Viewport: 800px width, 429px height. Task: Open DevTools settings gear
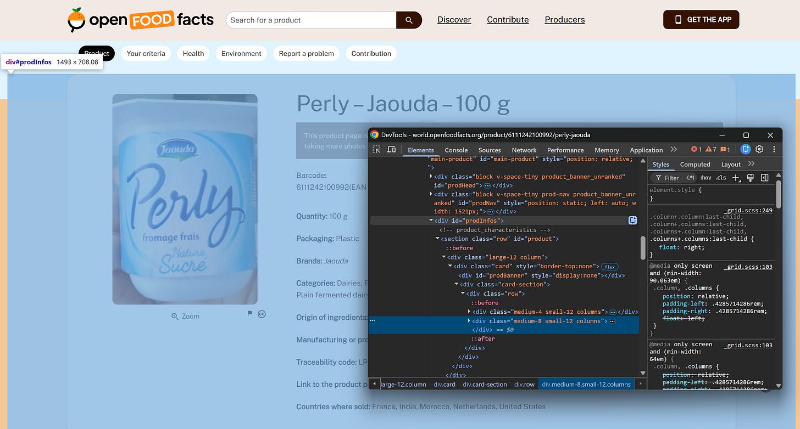coord(759,149)
